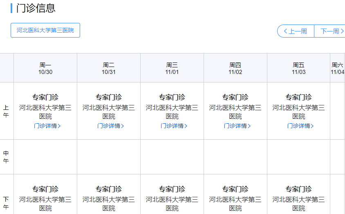Open 门诊详情 for Thursday morning

[237, 126]
